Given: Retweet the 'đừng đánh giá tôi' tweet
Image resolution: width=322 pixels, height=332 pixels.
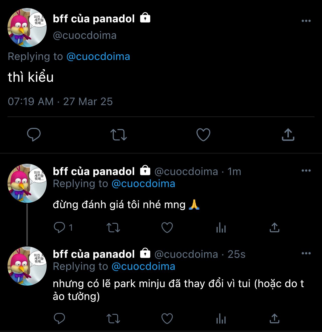Looking at the screenshot, I should pyautogui.click(x=113, y=228).
